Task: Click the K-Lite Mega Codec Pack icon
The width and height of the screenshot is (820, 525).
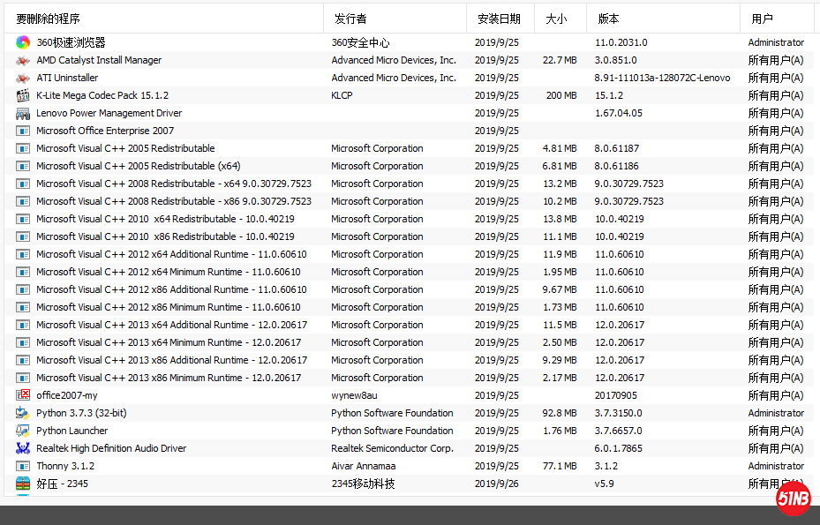Action: 23,95
